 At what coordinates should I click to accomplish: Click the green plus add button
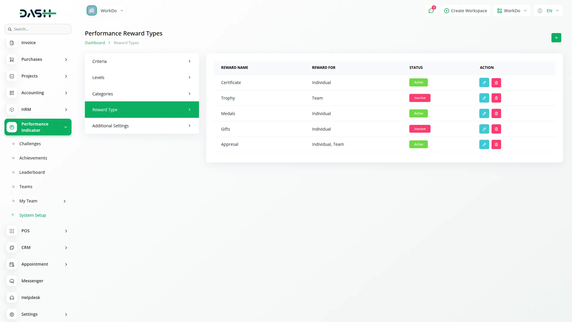click(x=556, y=38)
